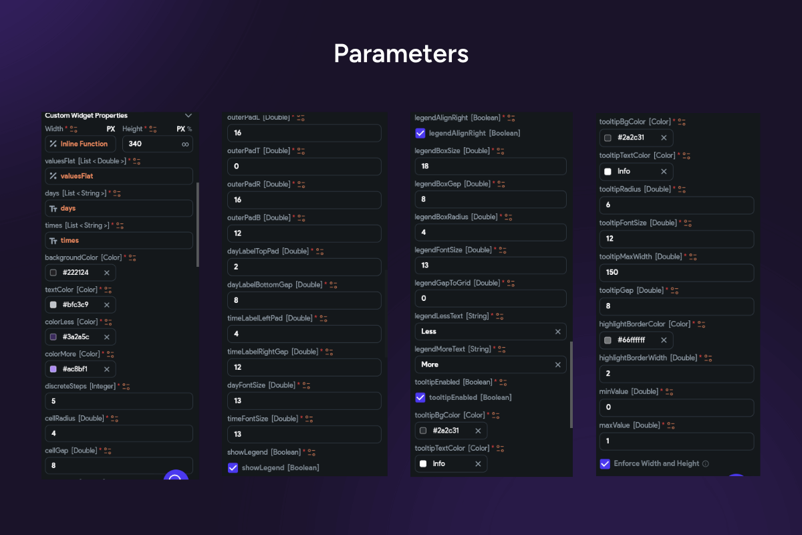Select the PX unit for Width
Viewport: 802px width, 535px height.
point(111,129)
